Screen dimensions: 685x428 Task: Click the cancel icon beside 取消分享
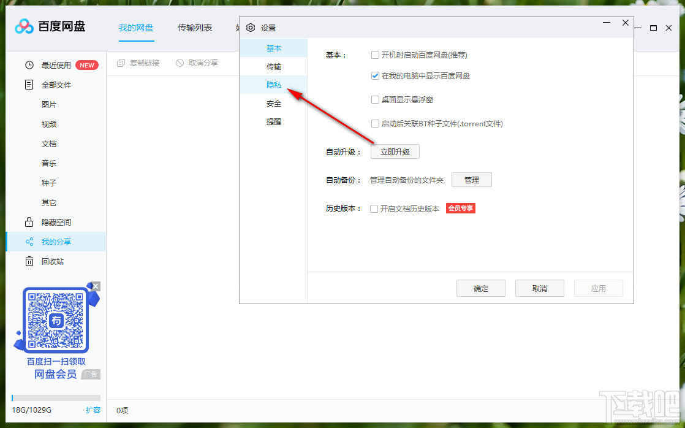pyautogui.click(x=180, y=63)
